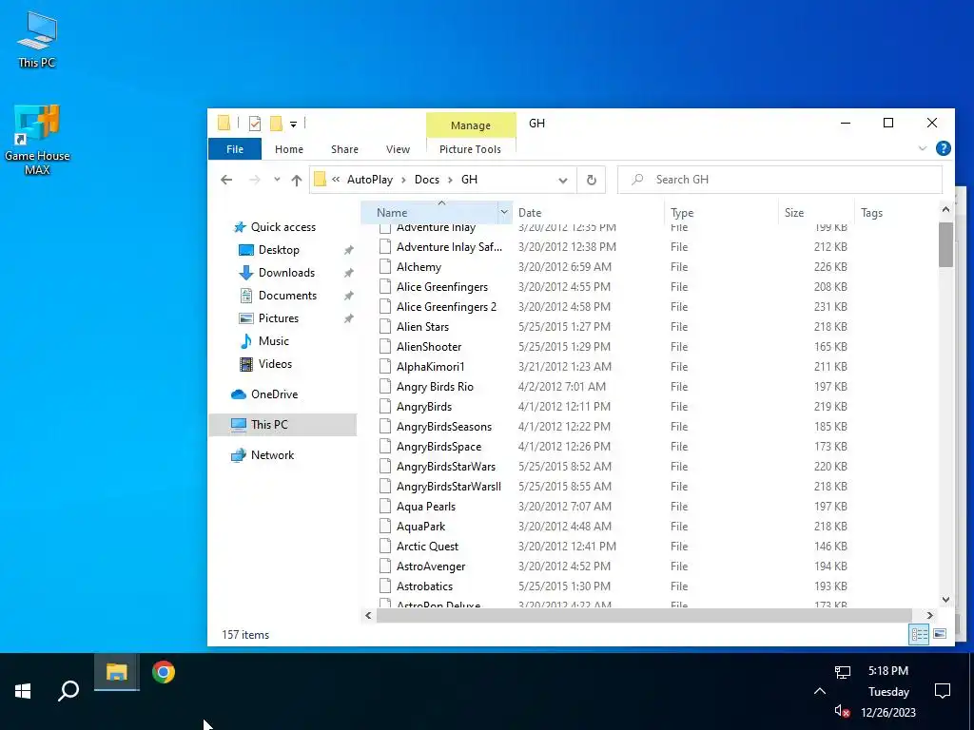Expand the ribbon with the chevron
This screenshot has height=730, width=974.
[x=923, y=148]
